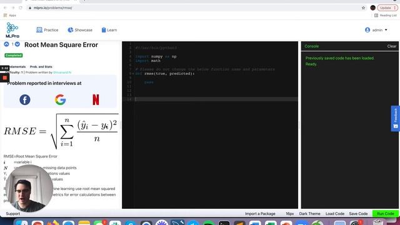The height and width of the screenshot is (225, 400).
Task: Click browser reload icon
Action: click(21, 8)
